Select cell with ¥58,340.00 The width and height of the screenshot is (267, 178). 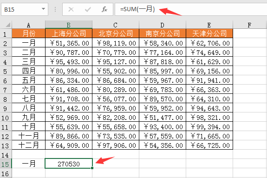point(163,43)
